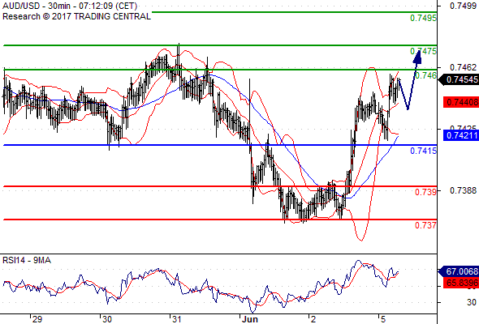Click the blue 0.74211 price tag
The height and width of the screenshot is (324, 479).
point(461,135)
